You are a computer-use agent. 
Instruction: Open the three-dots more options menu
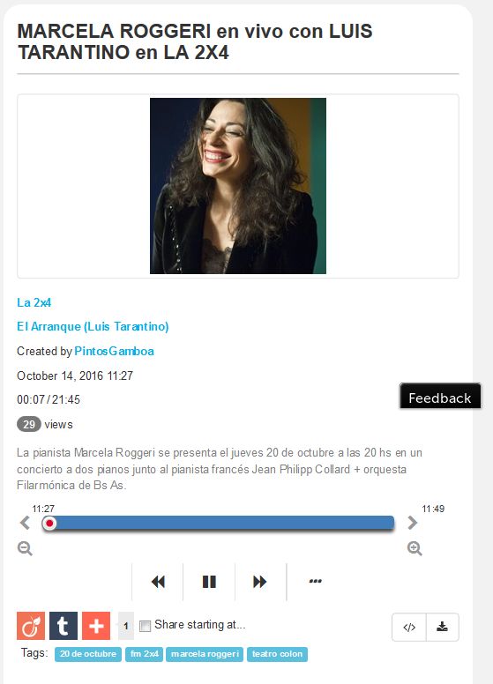point(315,581)
